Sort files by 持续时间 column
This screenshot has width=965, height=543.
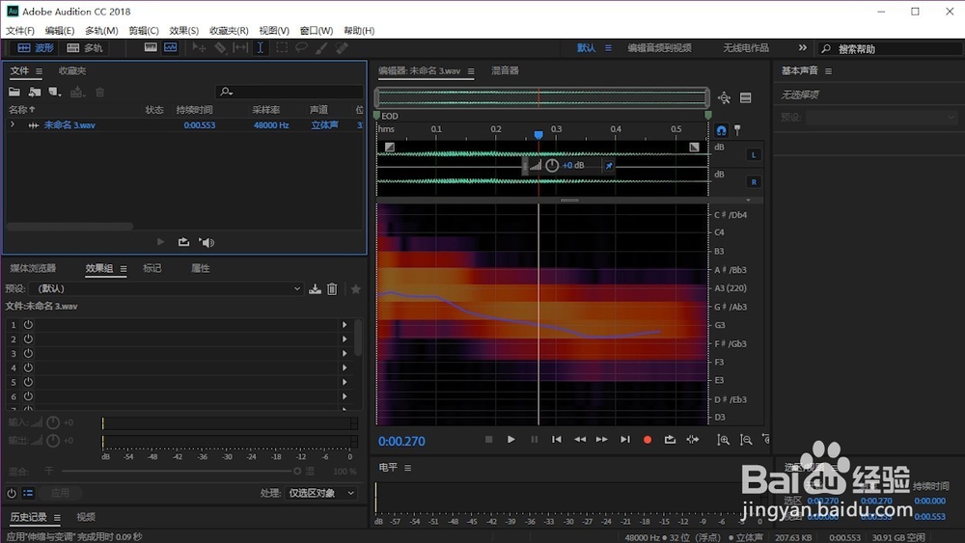(x=195, y=109)
